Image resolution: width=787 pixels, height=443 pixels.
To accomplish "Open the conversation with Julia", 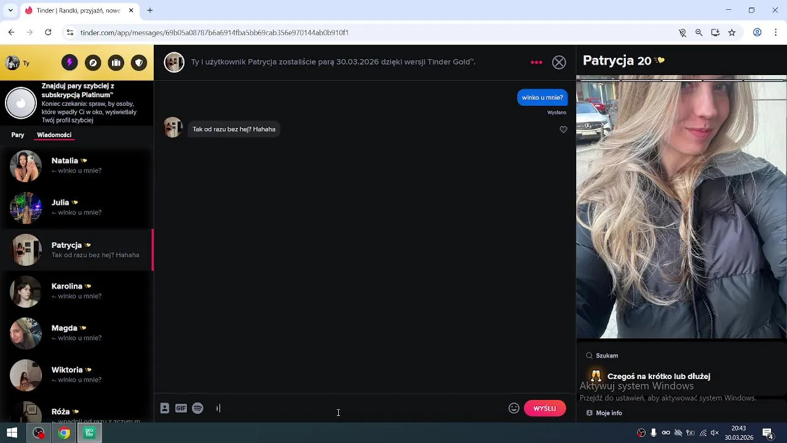I will pyautogui.click(x=77, y=207).
